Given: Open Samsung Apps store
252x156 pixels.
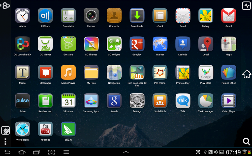Looking at the screenshot, I should click(91, 101).
